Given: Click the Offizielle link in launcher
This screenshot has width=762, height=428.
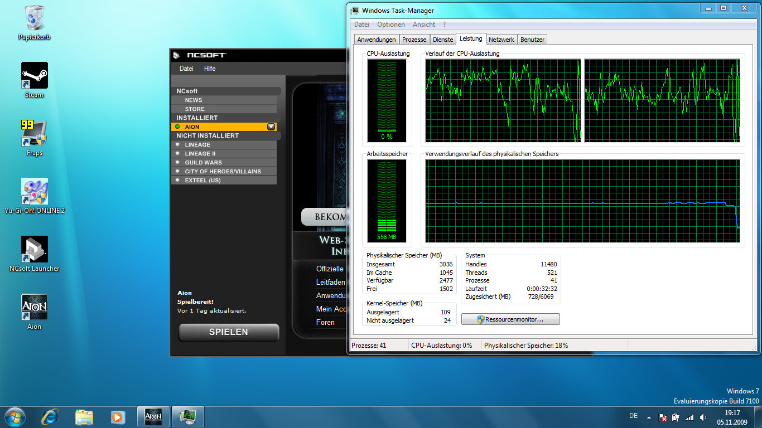Looking at the screenshot, I should click(330, 269).
